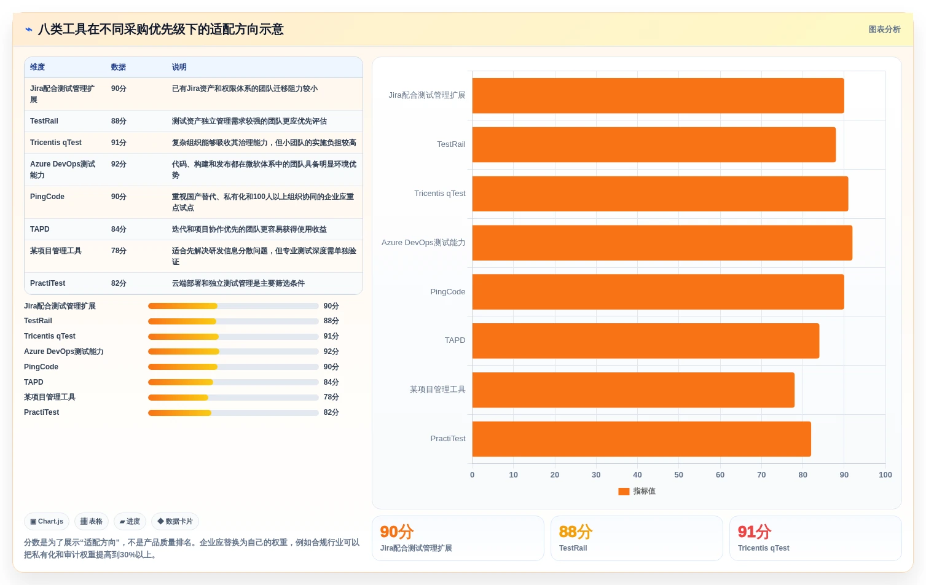The width and height of the screenshot is (926, 585).
Task: Click the TAPD chart bar
Action: tap(646, 341)
